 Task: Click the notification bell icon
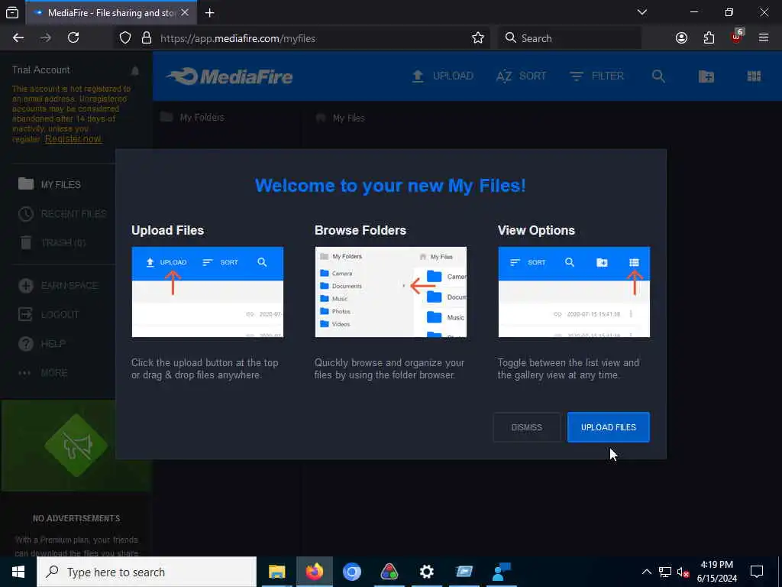(135, 71)
